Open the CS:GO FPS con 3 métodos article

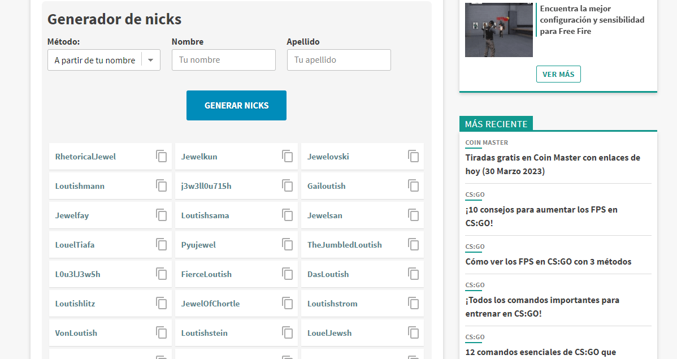[548, 262]
